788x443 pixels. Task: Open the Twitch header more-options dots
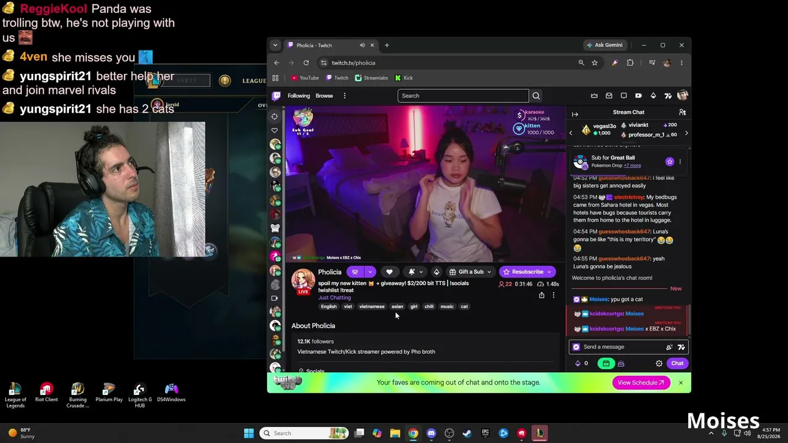345,95
